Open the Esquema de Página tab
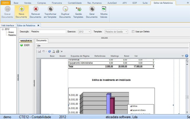 coord(80,56)
